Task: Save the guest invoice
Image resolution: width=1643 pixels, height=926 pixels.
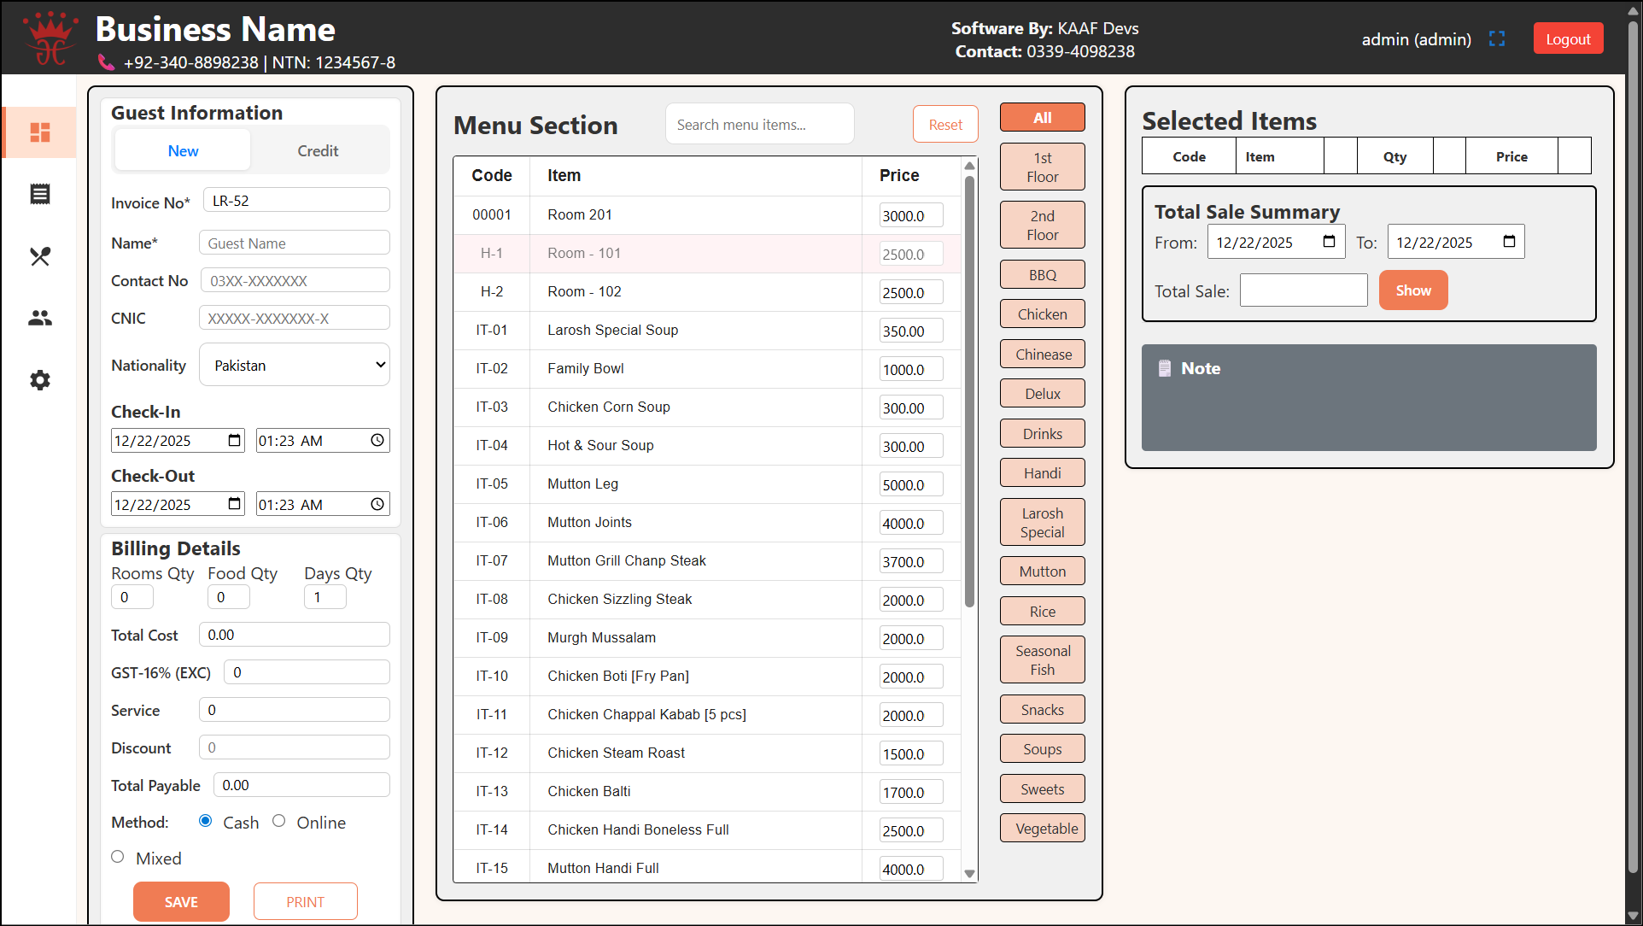Action: click(181, 902)
